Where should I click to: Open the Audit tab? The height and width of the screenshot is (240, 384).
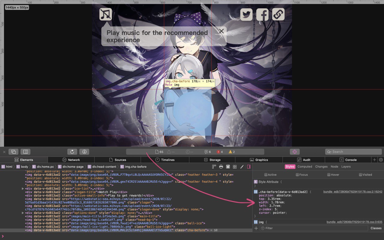point(304,160)
